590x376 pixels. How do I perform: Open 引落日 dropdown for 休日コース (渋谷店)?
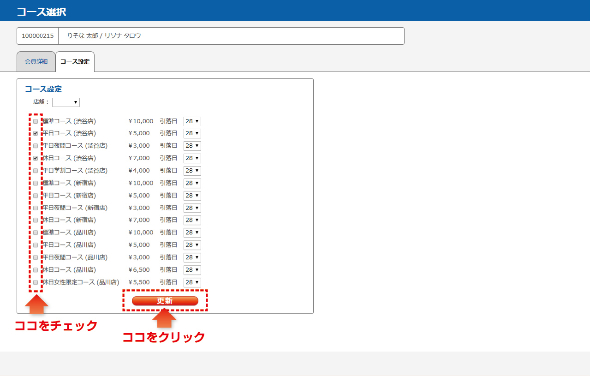(192, 158)
